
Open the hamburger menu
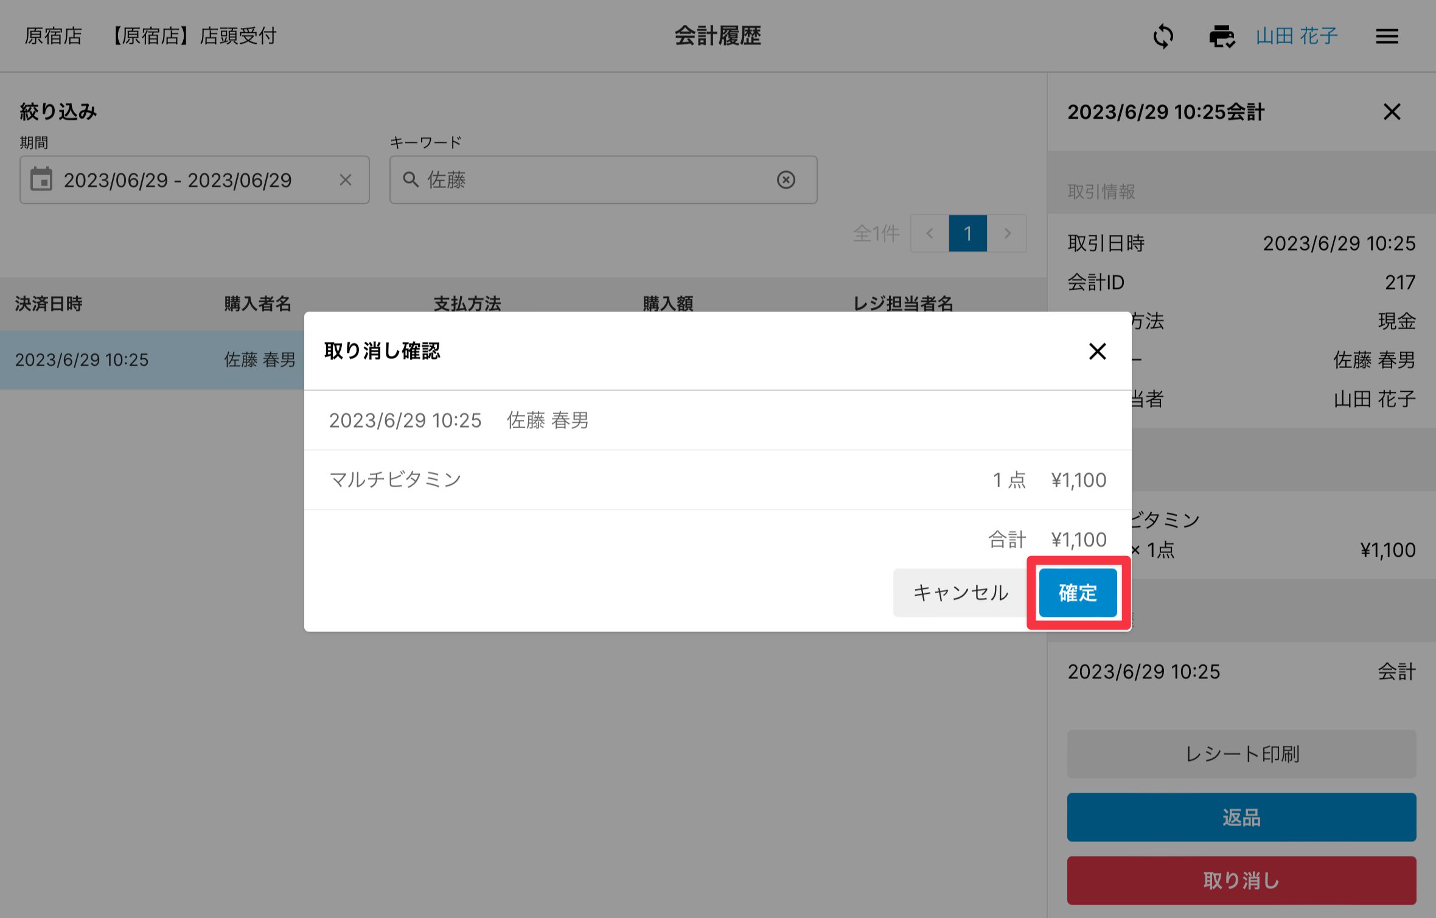point(1387,37)
